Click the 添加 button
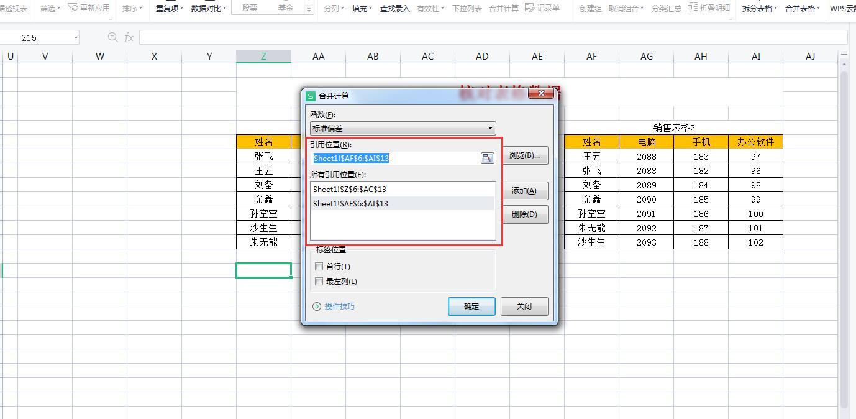The height and width of the screenshot is (419, 856). [x=525, y=191]
